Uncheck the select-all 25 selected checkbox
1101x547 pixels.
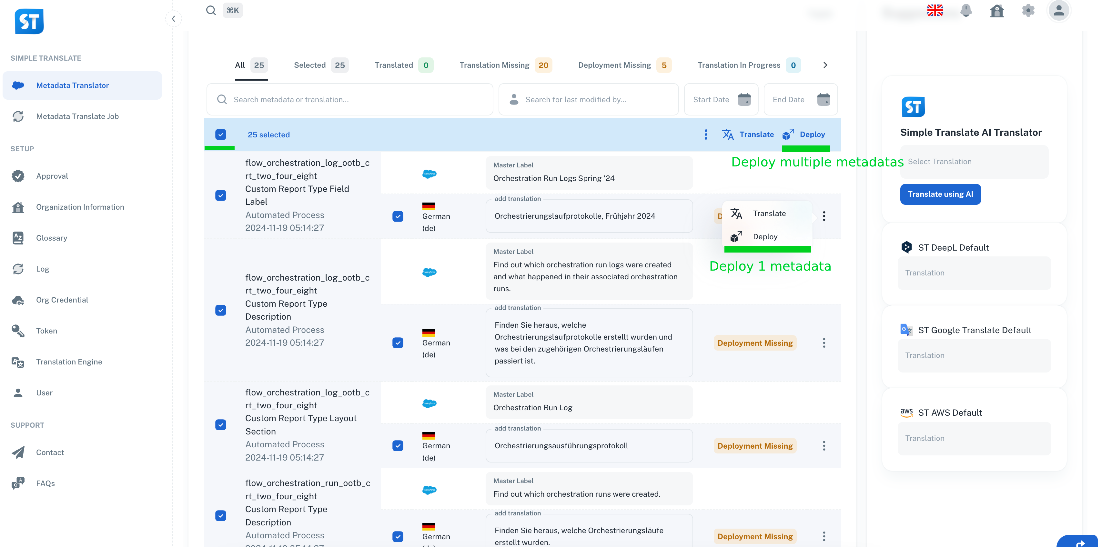[x=220, y=134]
